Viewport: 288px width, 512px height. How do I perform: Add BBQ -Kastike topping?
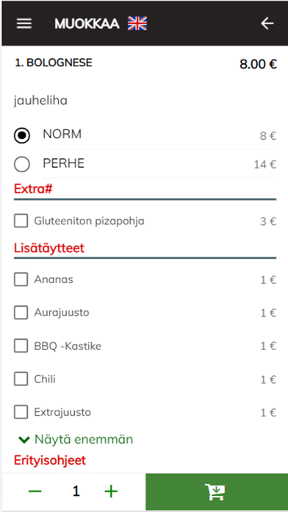(x=21, y=346)
